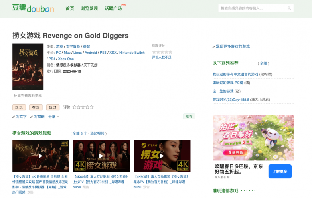The width and height of the screenshot is (312, 198).
Task: Rate the game four stars
Action: [x=87, y=107]
